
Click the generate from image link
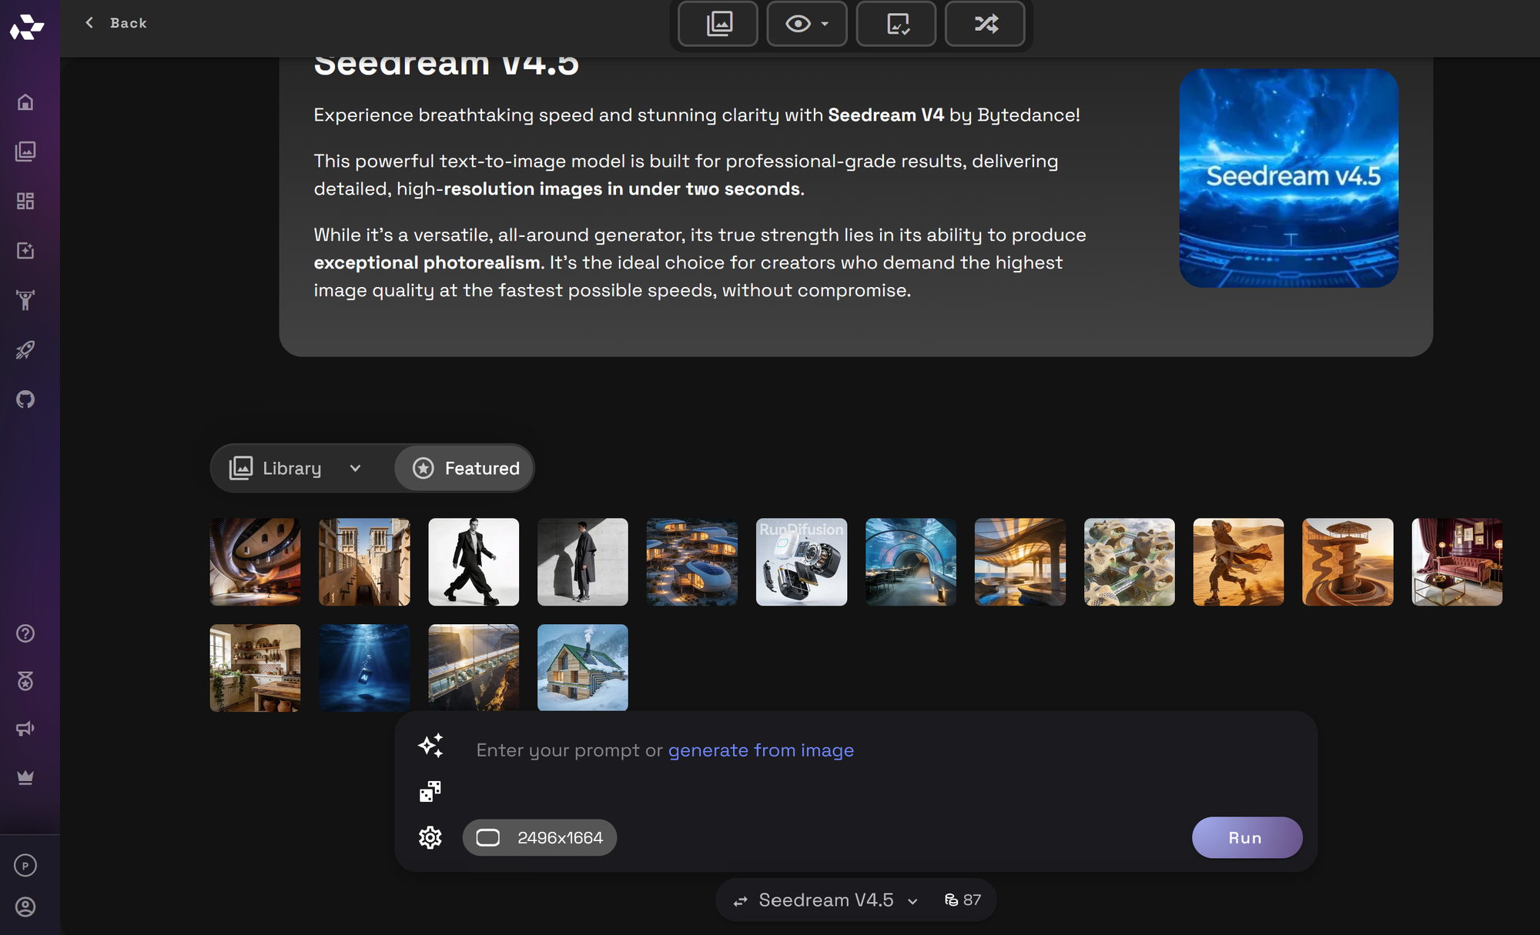pos(761,750)
